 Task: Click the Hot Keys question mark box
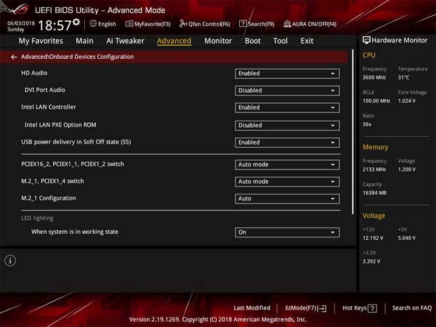(x=372, y=308)
